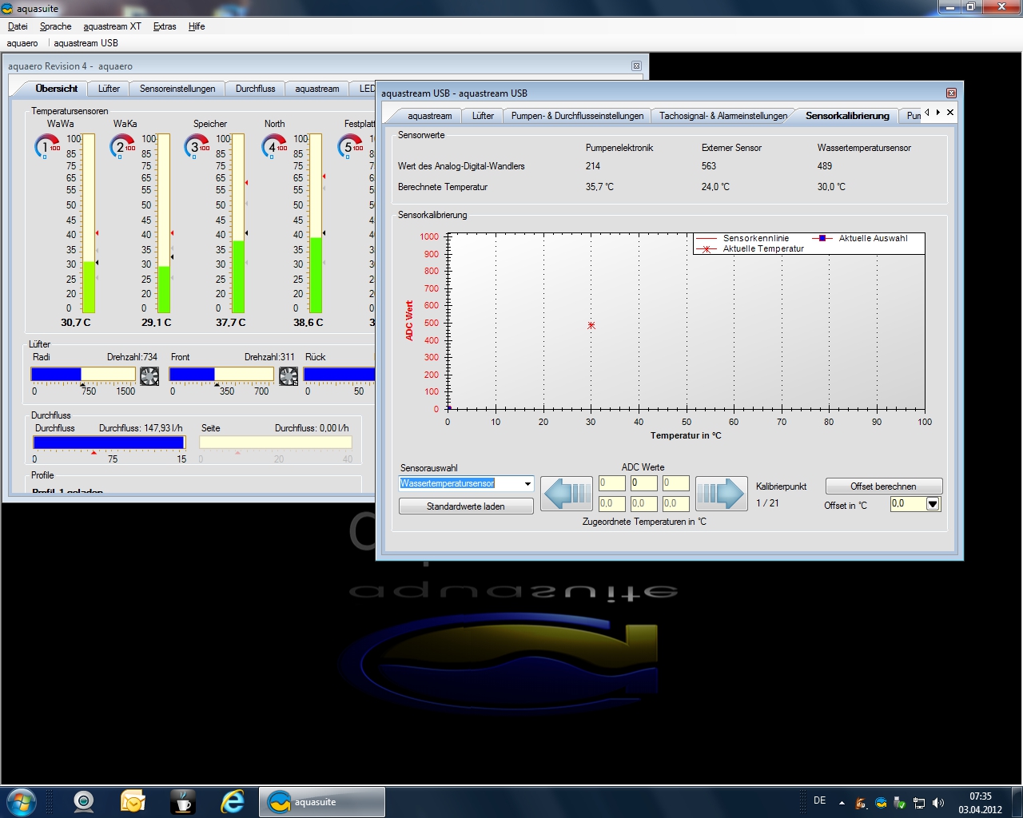Screen dimensions: 1023x818
Task: Click temperature sensor 1 gauge icon
Action: pyautogui.click(x=47, y=146)
